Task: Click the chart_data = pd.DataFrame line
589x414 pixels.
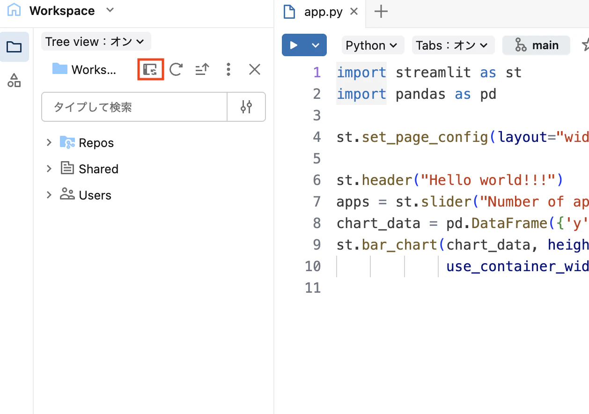Action: (463, 223)
